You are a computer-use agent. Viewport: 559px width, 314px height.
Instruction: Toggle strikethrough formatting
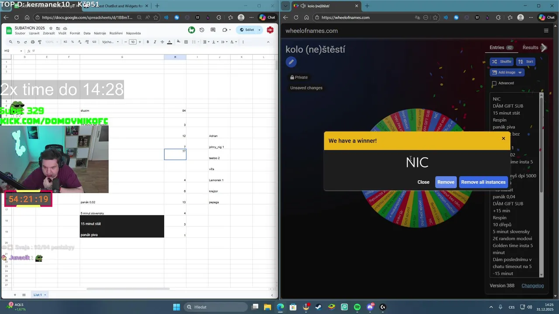click(162, 42)
